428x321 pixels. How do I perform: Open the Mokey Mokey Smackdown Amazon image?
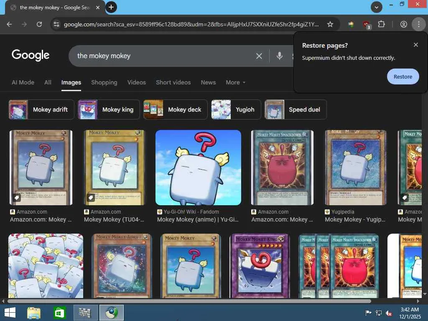pyautogui.click(x=282, y=168)
